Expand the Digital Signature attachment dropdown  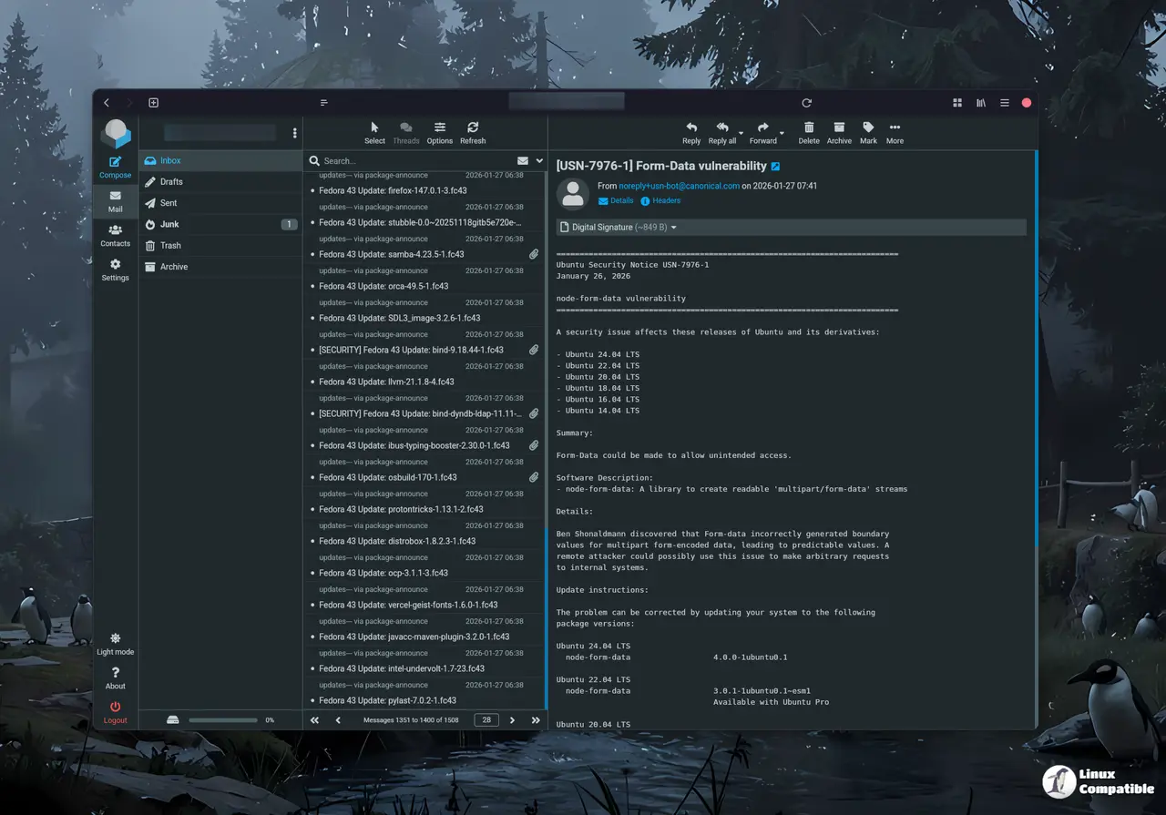[x=673, y=228]
